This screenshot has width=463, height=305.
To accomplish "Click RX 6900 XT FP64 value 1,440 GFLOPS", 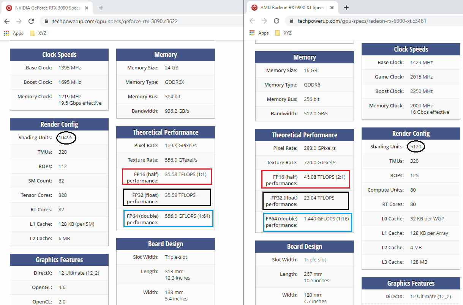I will tap(327, 219).
